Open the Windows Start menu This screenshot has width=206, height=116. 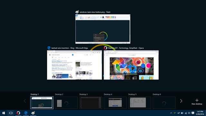pos(4,113)
